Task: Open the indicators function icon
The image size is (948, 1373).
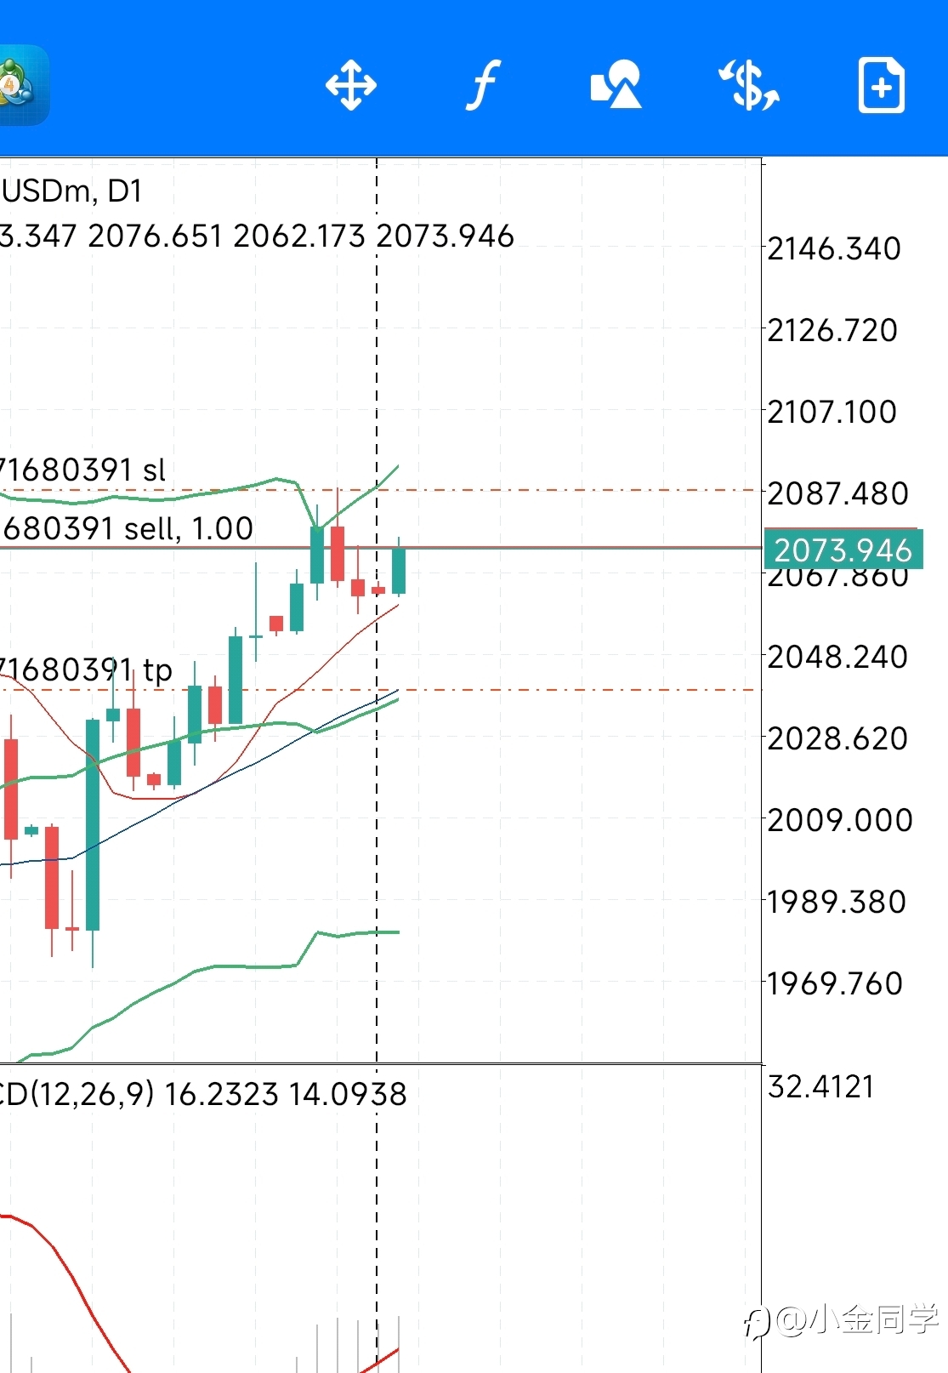Action: (483, 85)
